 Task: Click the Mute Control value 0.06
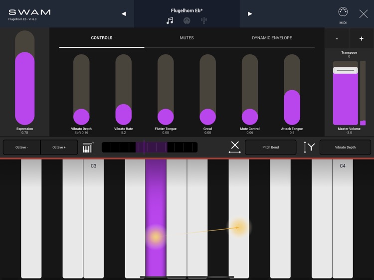tap(250, 133)
